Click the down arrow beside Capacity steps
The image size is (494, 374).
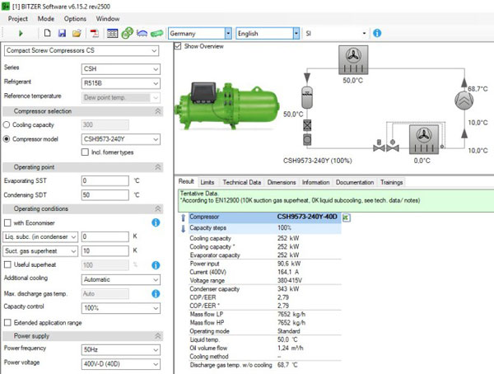(x=184, y=228)
